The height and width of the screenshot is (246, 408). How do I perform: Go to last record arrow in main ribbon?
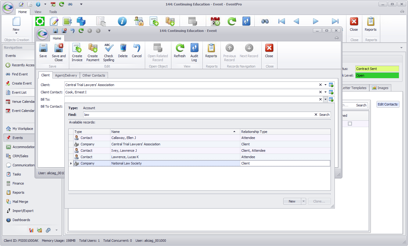coord(335,21)
